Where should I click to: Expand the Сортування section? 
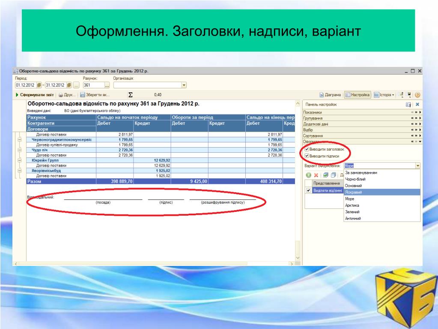pyautogui.click(x=420, y=136)
